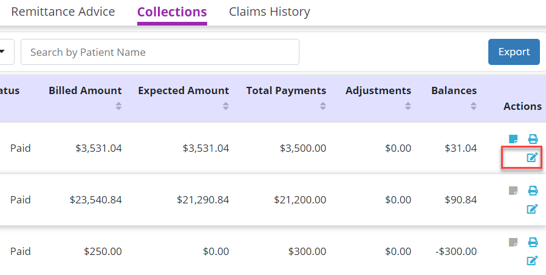Edit the claim with -$300.00 balance
546x275 pixels.
coord(532,261)
